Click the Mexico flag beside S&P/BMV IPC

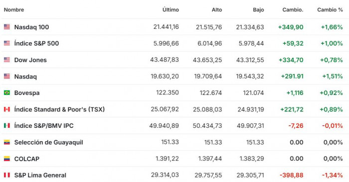pyautogui.click(x=7, y=126)
